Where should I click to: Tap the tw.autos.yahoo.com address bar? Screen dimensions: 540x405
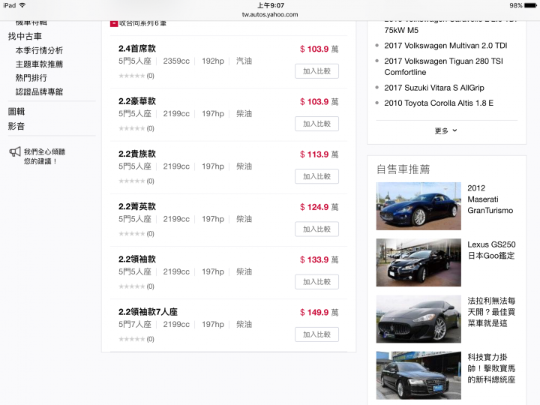[x=270, y=14]
